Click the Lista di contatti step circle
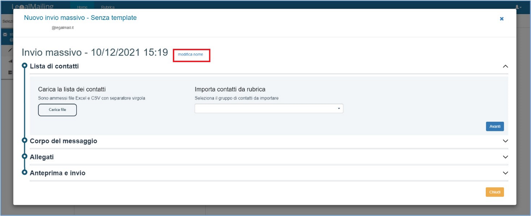Image resolution: width=531 pixels, height=216 pixels. pos(24,66)
